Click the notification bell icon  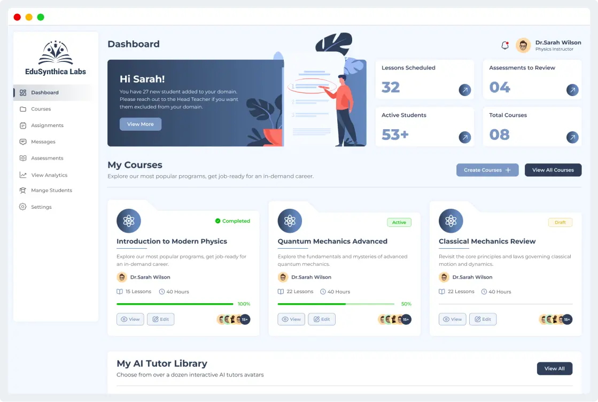(504, 45)
